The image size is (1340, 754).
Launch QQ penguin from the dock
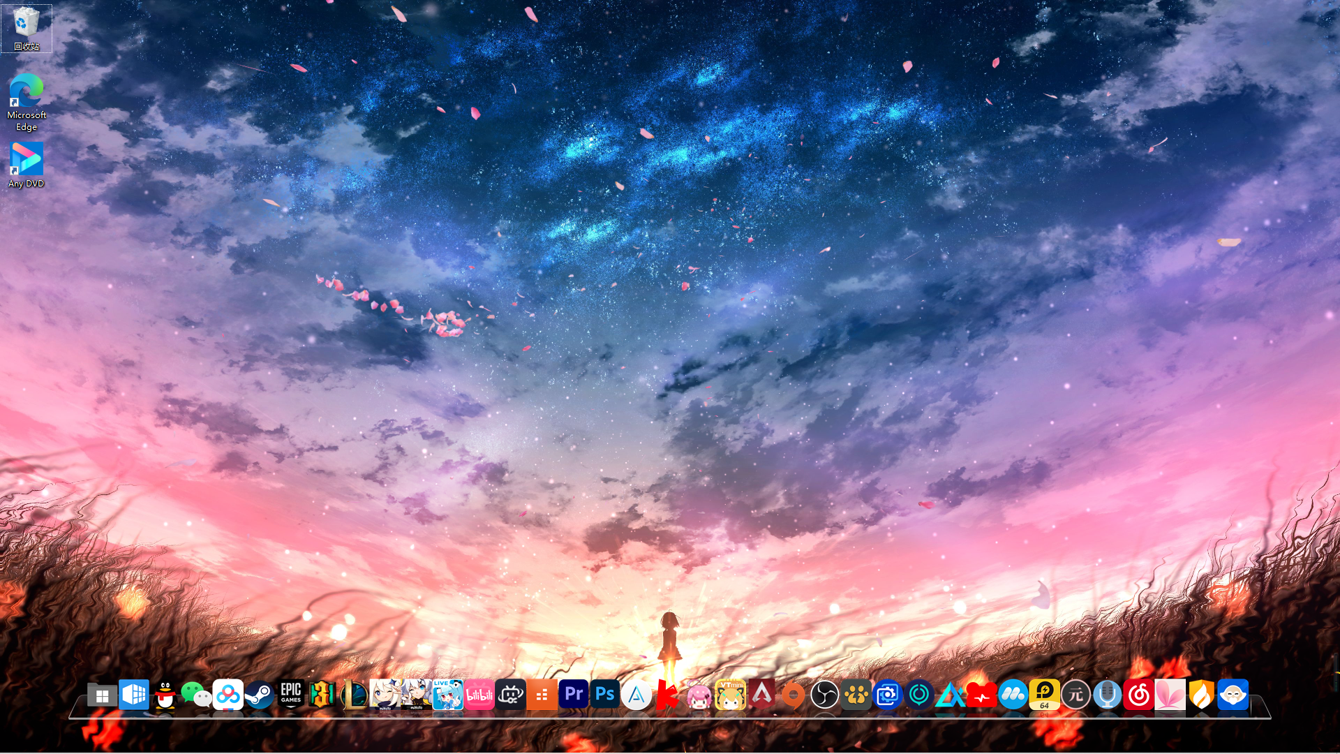pyautogui.click(x=165, y=695)
